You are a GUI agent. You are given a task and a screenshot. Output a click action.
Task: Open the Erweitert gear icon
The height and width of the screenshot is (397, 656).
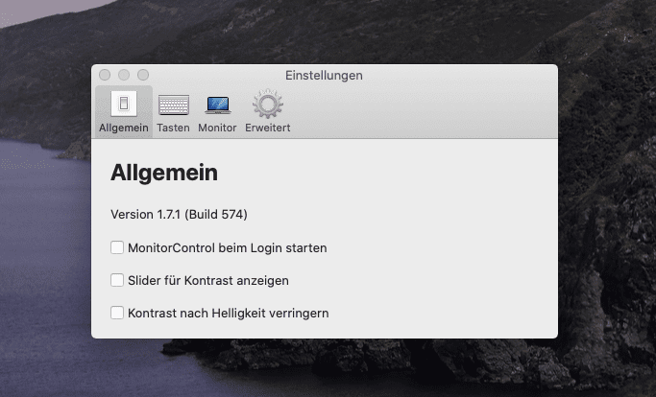268,104
